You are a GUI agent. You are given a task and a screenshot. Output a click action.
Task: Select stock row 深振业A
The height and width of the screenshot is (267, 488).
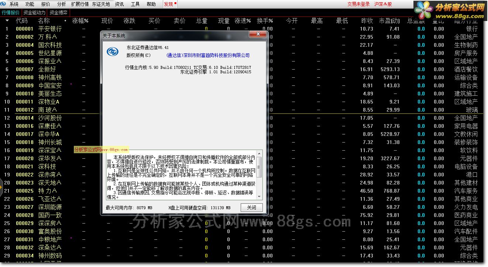pyautogui.click(x=50, y=61)
